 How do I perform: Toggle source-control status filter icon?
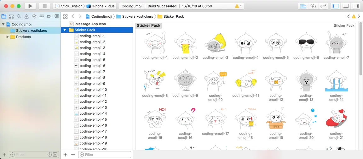pyautogui.click(x=55, y=154)
